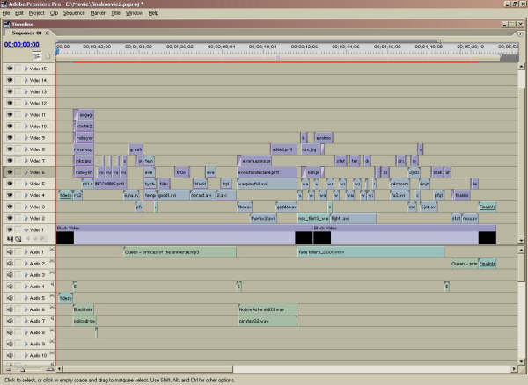Expand the Video 9 track
The height and width of the screenshot is (385, 528).
pos(26,138)
